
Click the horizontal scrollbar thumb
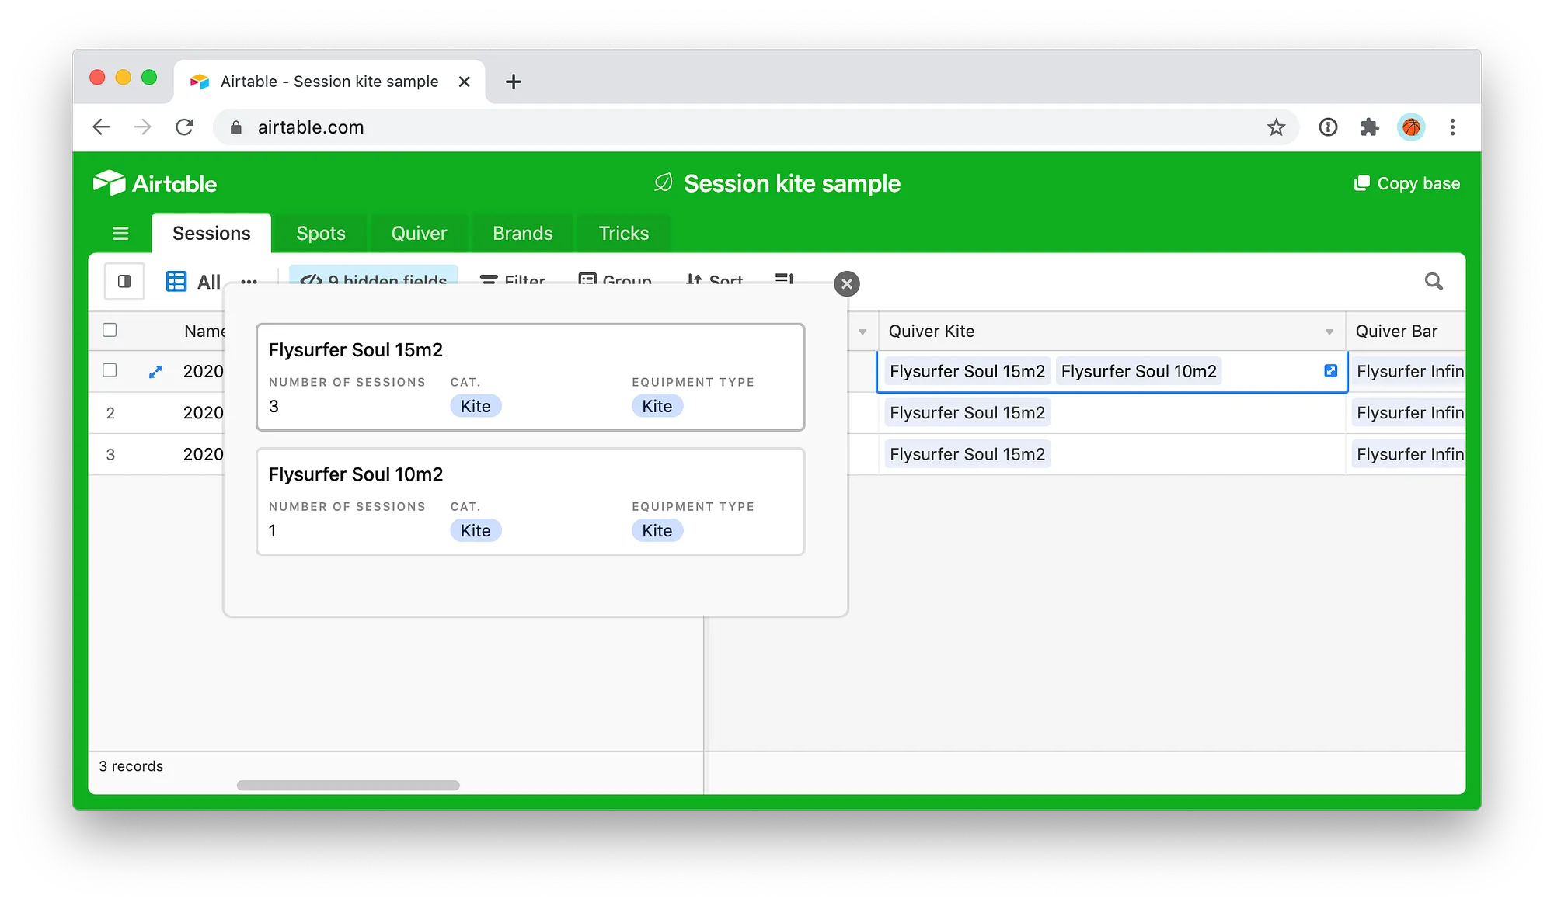point(348,785)
